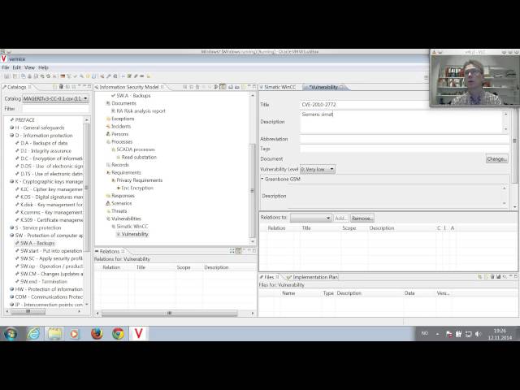Open the Catalog file dropdown

[x=85, y=98]
